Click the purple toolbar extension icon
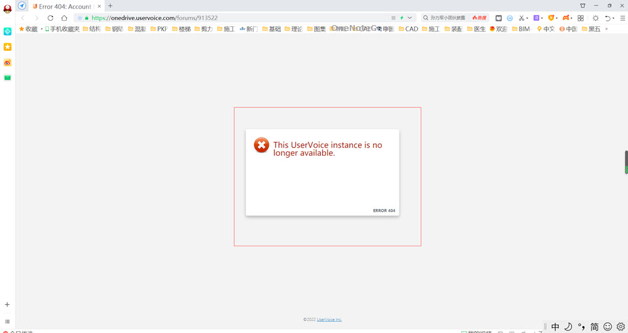The height and width of the screenshot is (333, 628). point(536,18)
